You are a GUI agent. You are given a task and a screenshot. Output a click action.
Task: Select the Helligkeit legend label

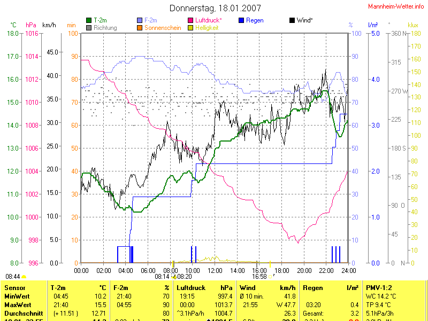[x=207, y=28]
